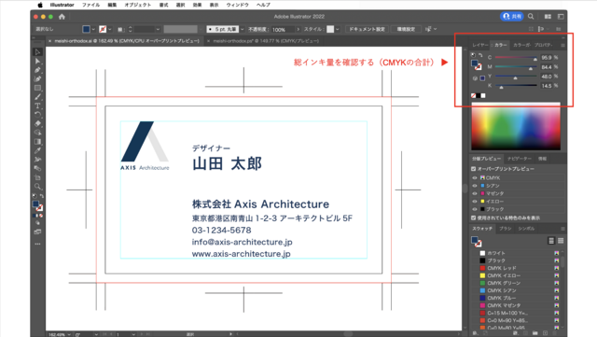This screenshot has height=337, width=597.
Task: Click the opacity 100% input field
Action: (283, 29)
